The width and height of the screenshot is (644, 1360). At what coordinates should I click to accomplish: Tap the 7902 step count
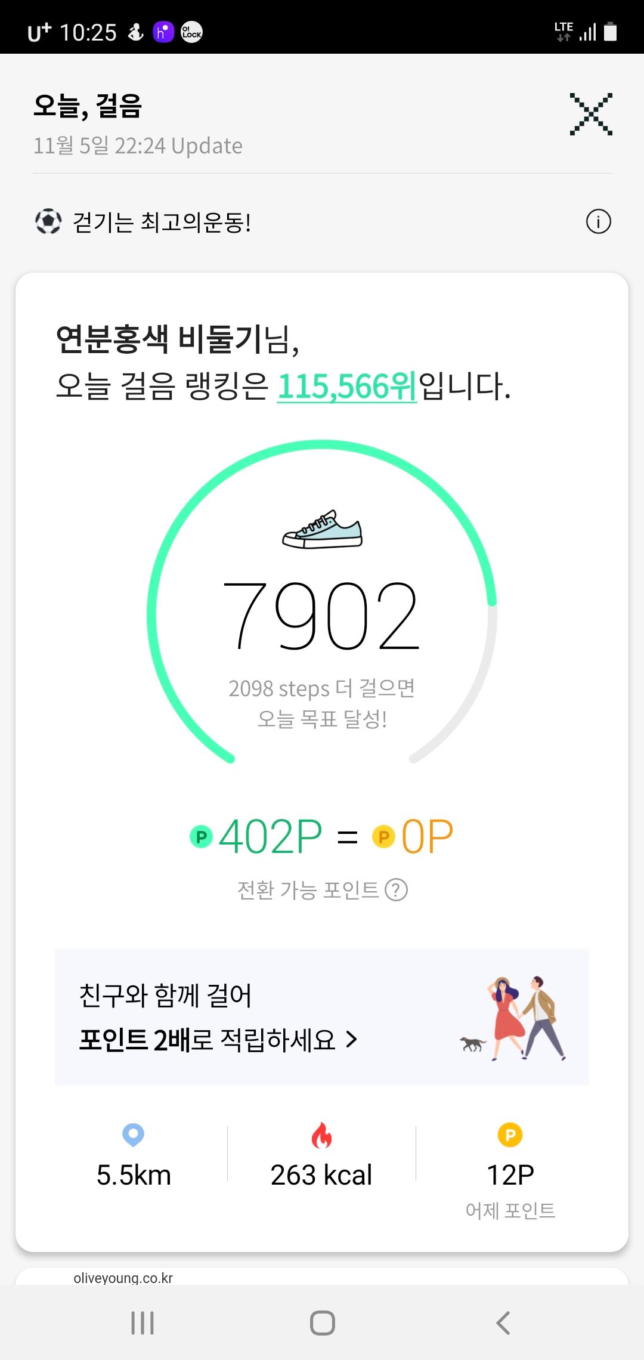(321, 616)
